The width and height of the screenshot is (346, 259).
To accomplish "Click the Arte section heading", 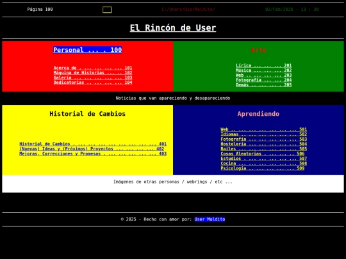I will tap(258, 50).
